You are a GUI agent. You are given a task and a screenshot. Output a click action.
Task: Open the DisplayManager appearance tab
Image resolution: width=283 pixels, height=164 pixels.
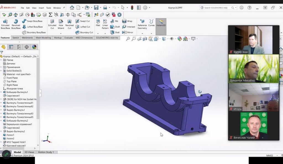pos(34,47)
